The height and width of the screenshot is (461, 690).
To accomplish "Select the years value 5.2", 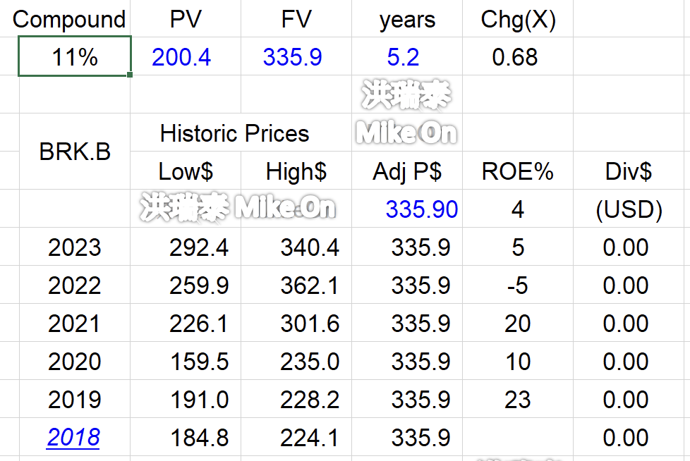I will point(403,57).
